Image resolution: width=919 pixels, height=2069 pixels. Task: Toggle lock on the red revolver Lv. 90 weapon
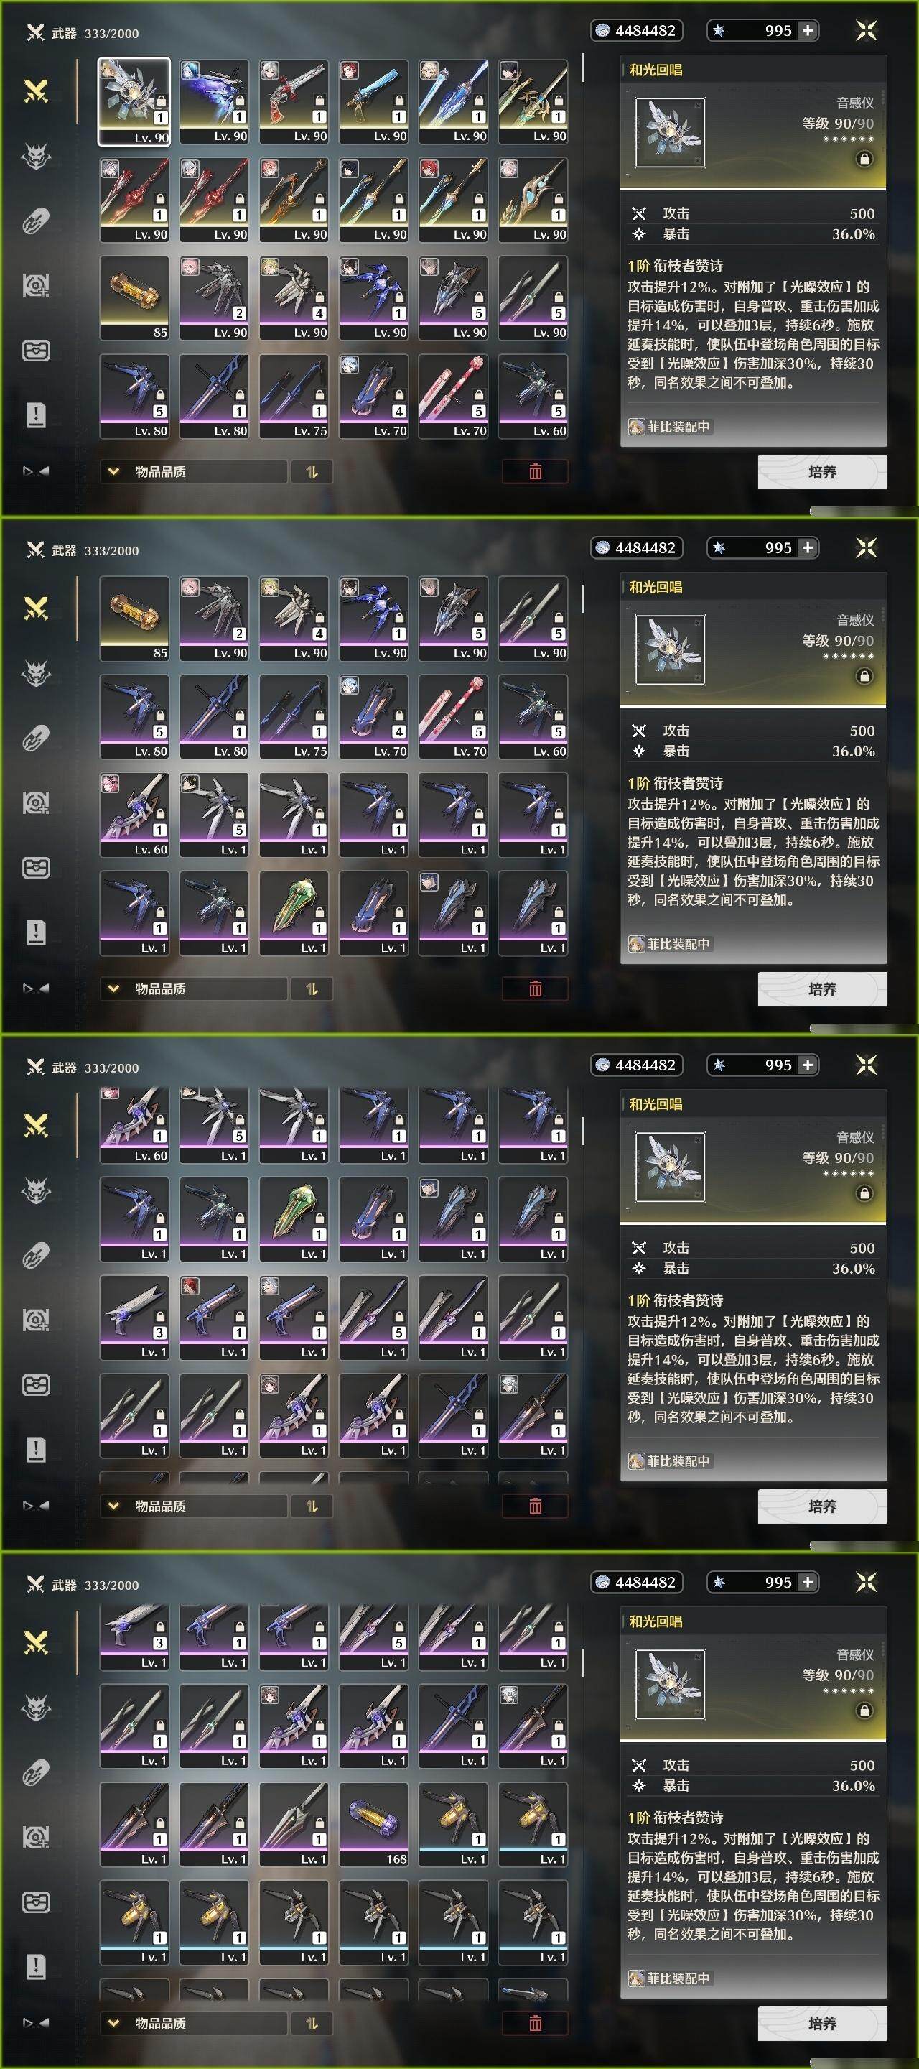click(x=319, y=100)
